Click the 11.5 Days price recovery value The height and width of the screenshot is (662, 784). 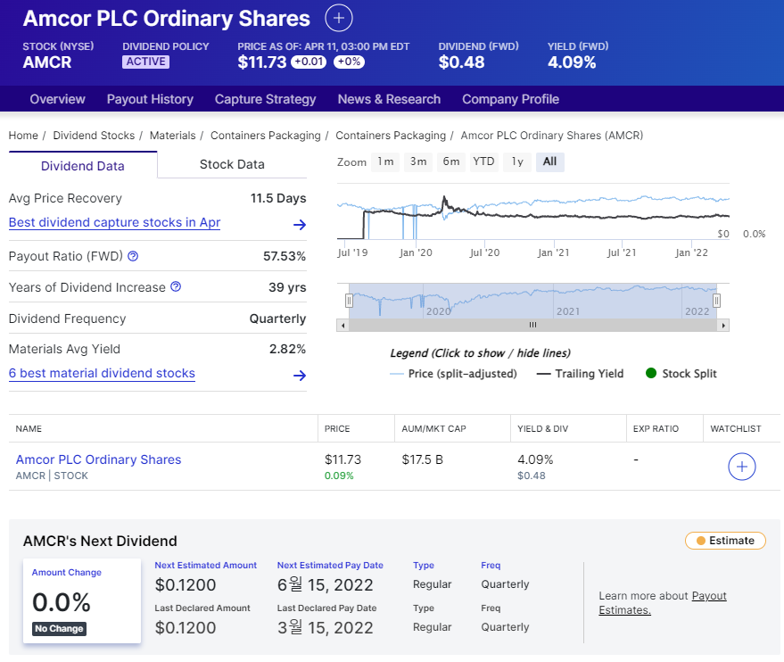click(x=278, y=198)
